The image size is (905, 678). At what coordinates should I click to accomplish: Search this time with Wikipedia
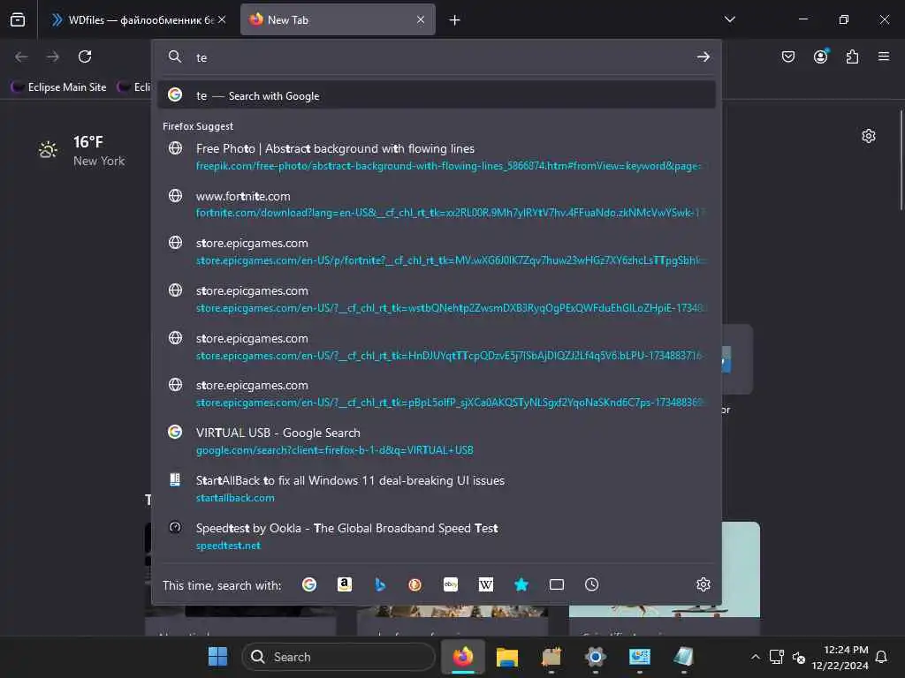pyautogui.click(x=486, y=584)
